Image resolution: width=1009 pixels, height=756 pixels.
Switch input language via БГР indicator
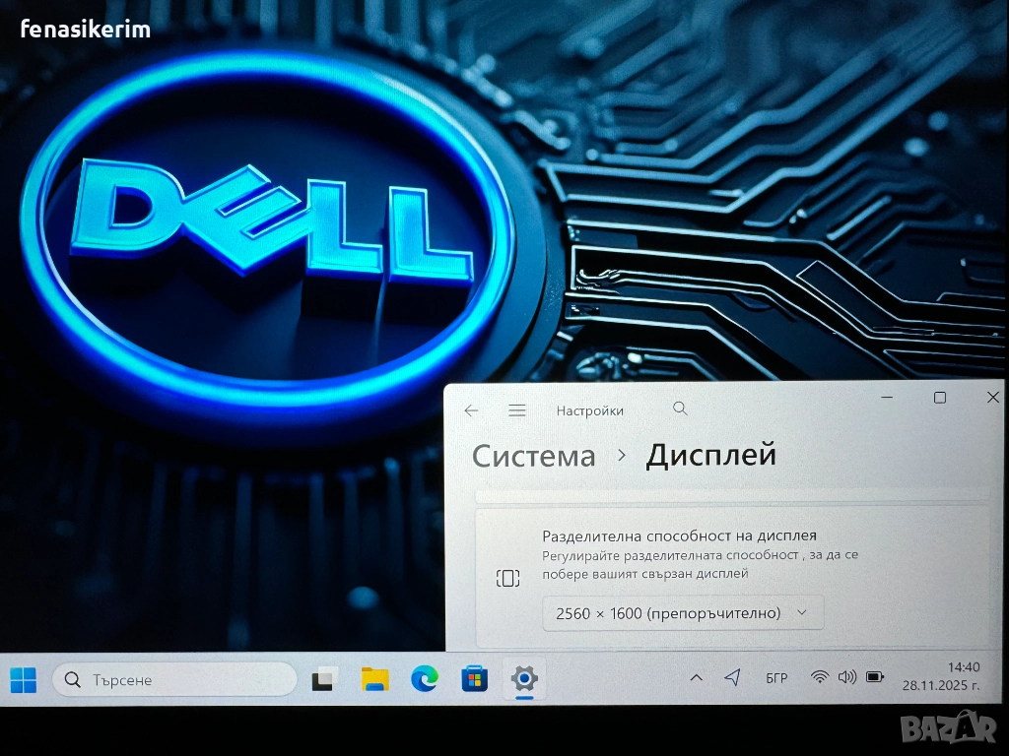(x=776, y=678)
